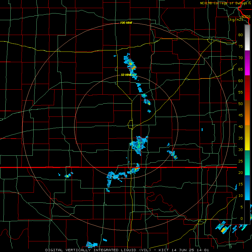Image resolution: width=252 pixels, height=252 pixels.
Task: Select the bright red segment of the color bar
Action: click(247, 94)
